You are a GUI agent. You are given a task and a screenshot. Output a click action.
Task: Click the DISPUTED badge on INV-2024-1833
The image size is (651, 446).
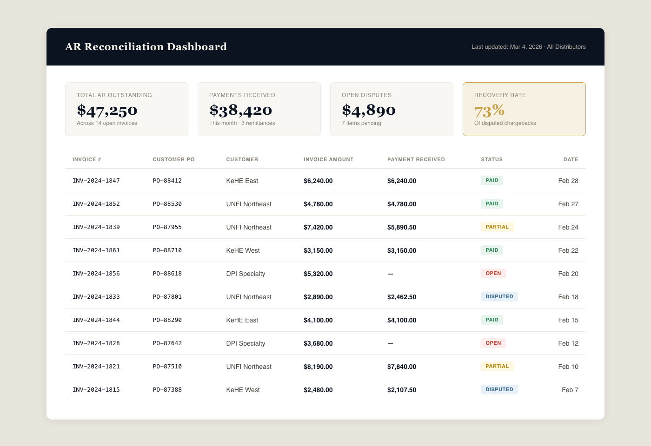(499, 296)
